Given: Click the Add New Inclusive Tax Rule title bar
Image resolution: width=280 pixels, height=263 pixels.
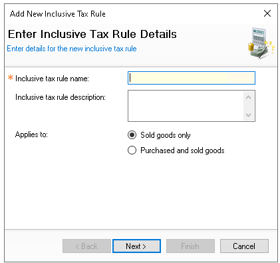Looking at the screenshot, I should tap(133, 14).
